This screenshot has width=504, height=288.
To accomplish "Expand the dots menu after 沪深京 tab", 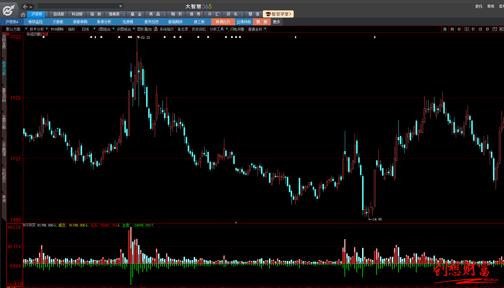I will [x=47, y=14].
